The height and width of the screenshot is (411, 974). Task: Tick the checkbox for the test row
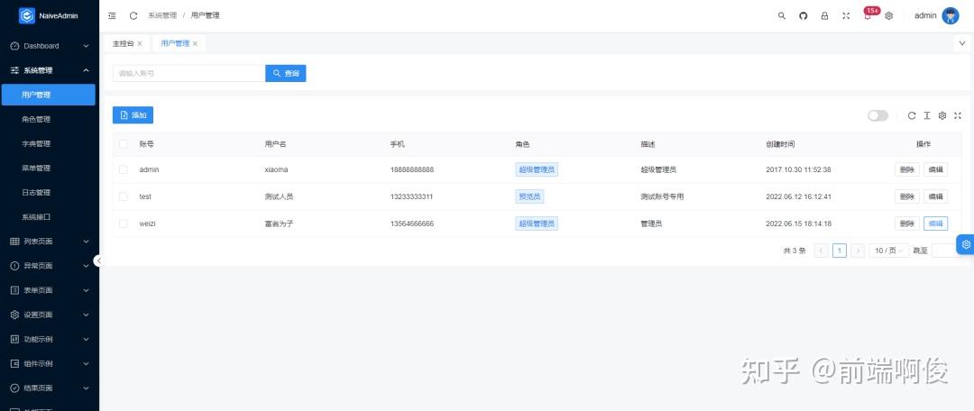(x=123, y=196)
